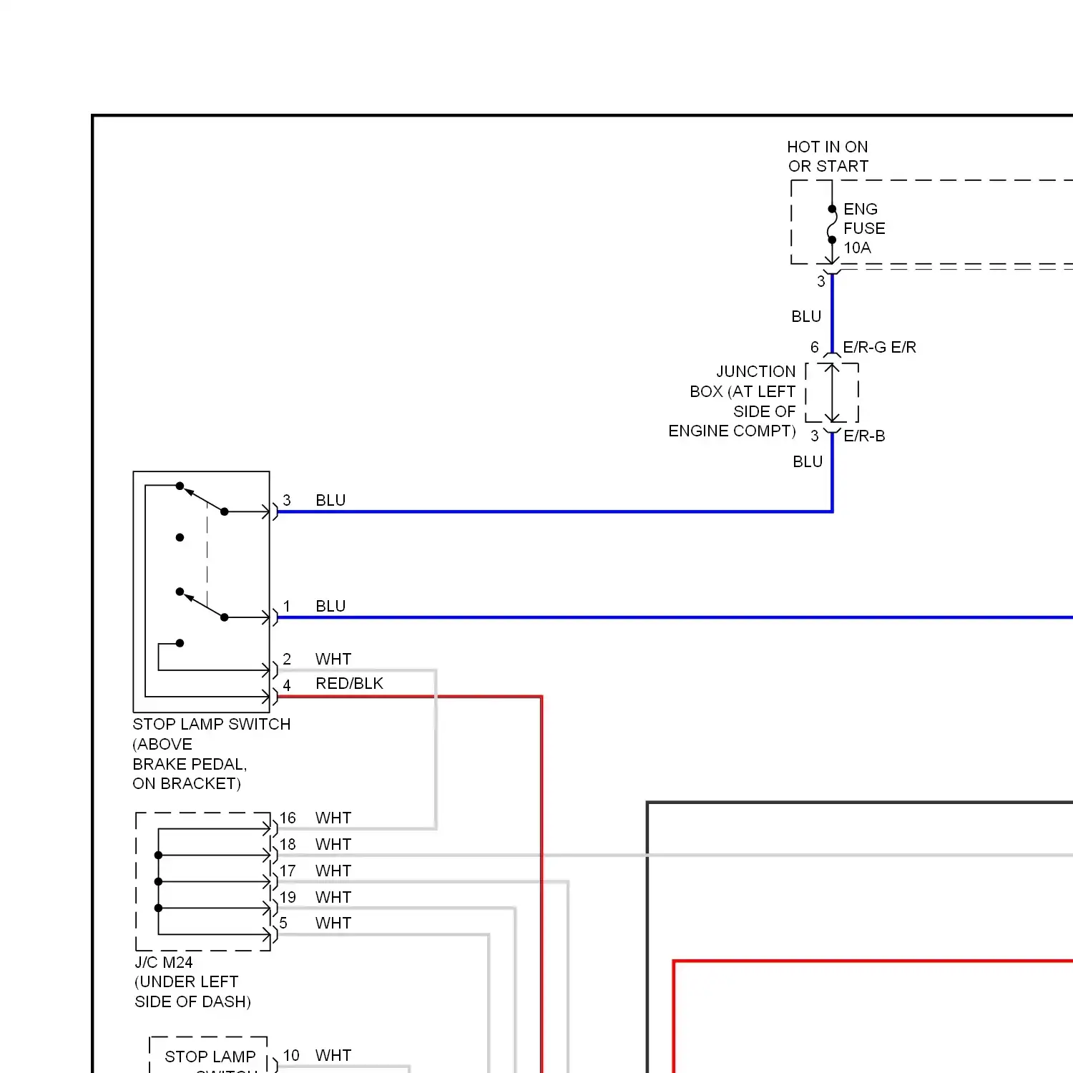Click the upper switch contact in stop lamp switch
The width and height of the screenshot is (1073, 1073).
203,499
